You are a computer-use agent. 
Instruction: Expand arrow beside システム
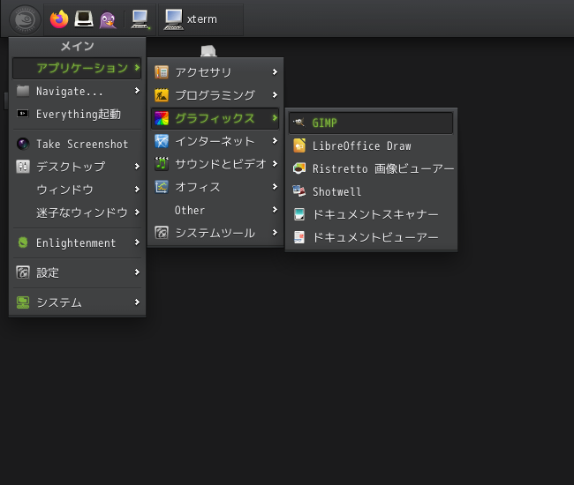[137, 302]
